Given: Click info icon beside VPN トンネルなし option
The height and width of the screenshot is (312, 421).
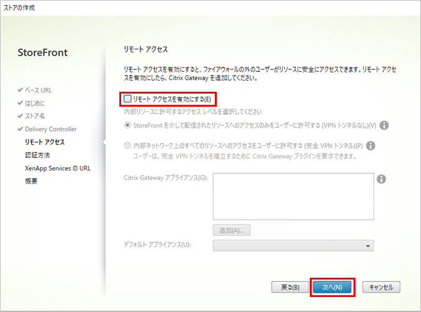Looking at the screenshot, I should [384, 125].
